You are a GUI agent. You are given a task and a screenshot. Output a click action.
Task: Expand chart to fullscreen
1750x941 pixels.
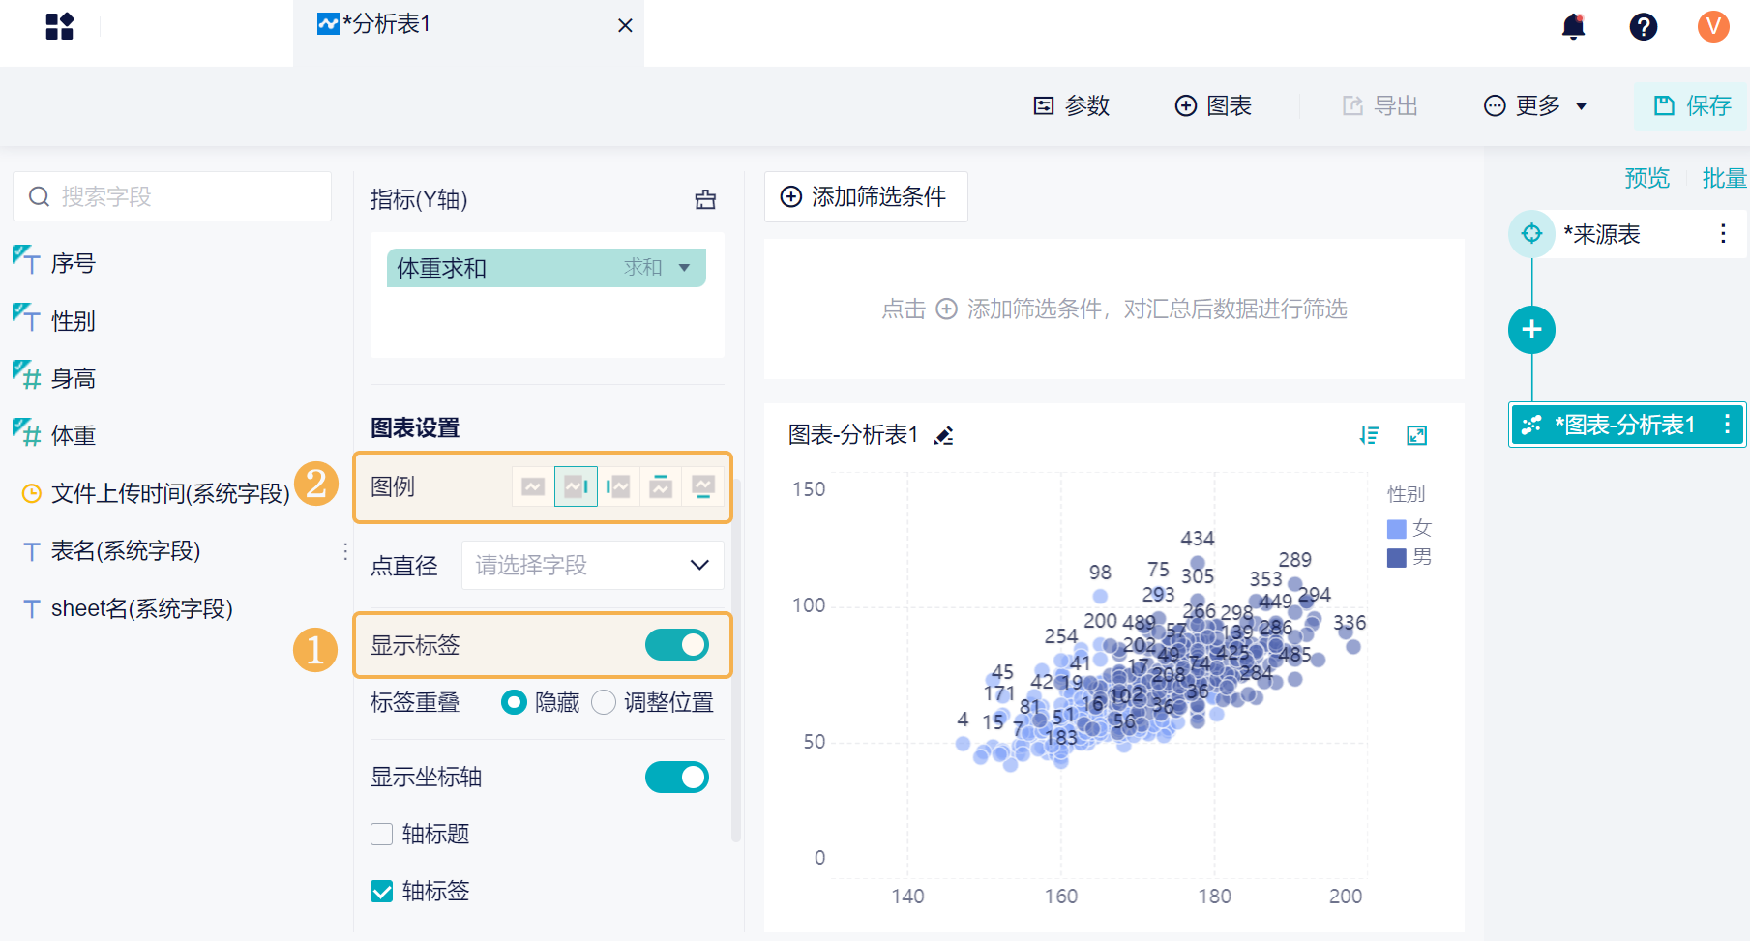click(1417, 435)
